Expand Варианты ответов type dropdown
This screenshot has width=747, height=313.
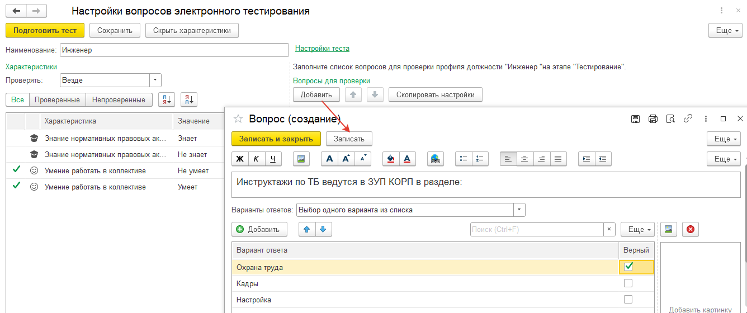coord(519,210)
